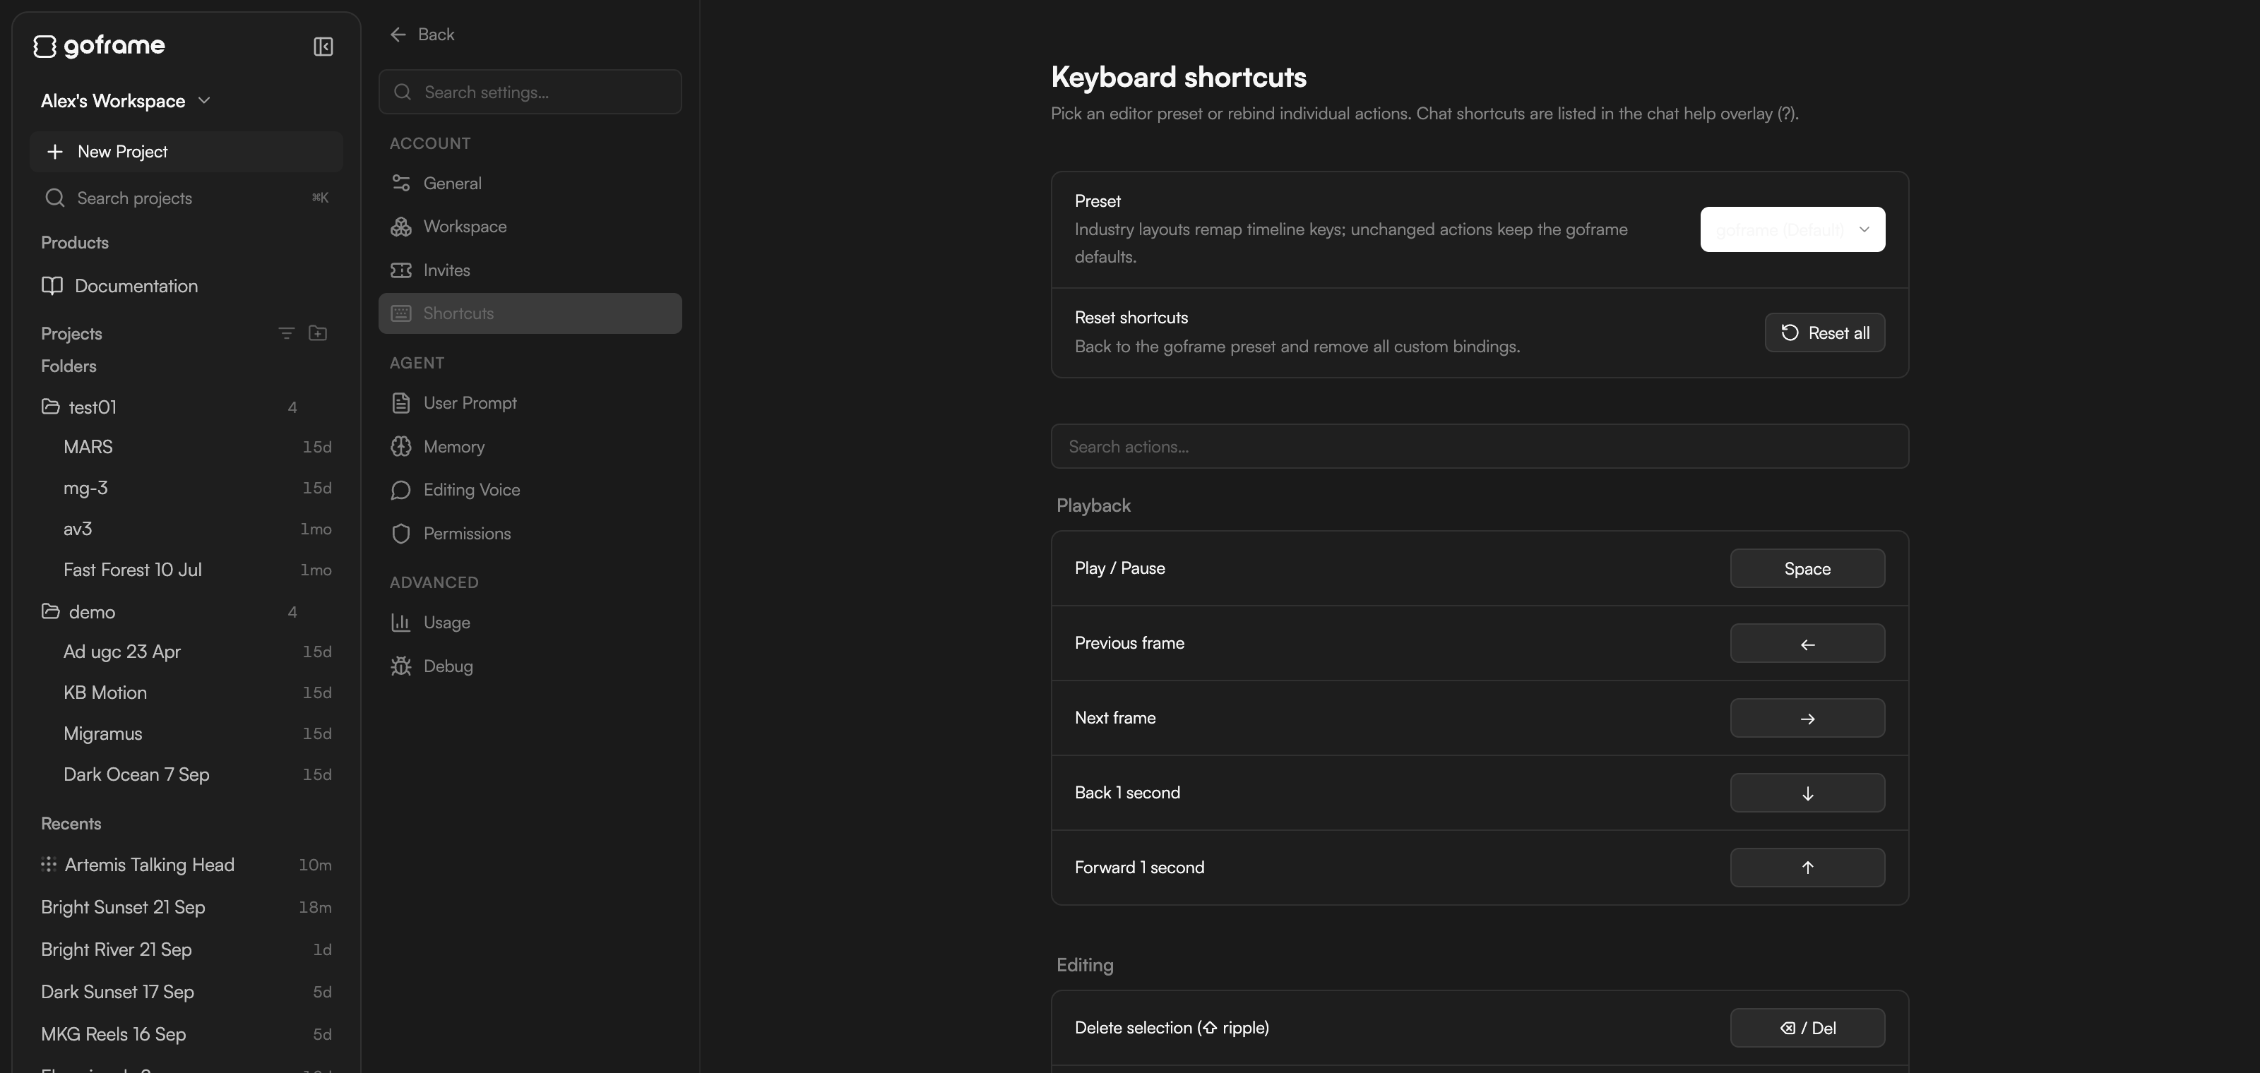Rebind the Back 1 second shortcut
This screenshot has height=1073, width=2260.
(x=1807, y=793)
